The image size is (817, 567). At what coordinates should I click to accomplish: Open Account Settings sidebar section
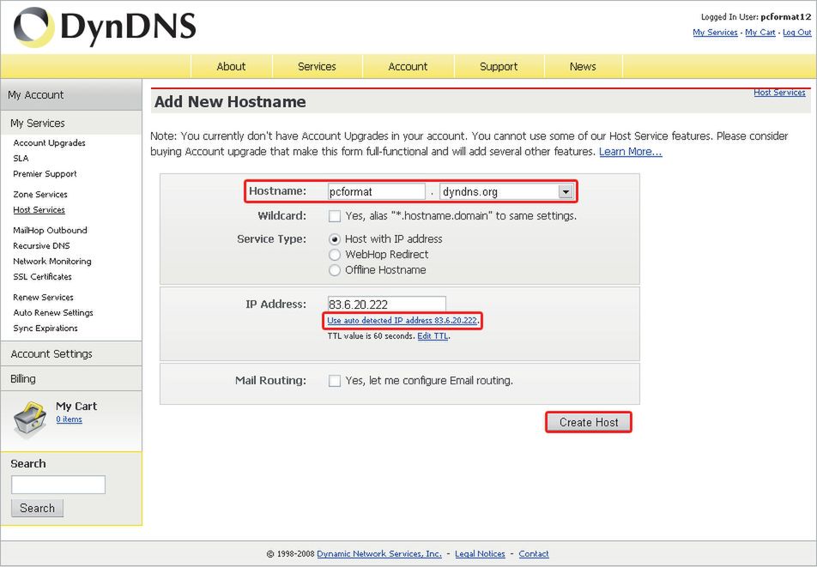(71, 354)
